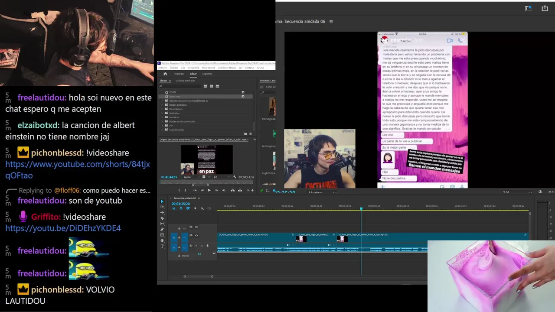Select the Type text tool
Image resolution: width=555 pixels, height=312 pixels.
[162, 246]
